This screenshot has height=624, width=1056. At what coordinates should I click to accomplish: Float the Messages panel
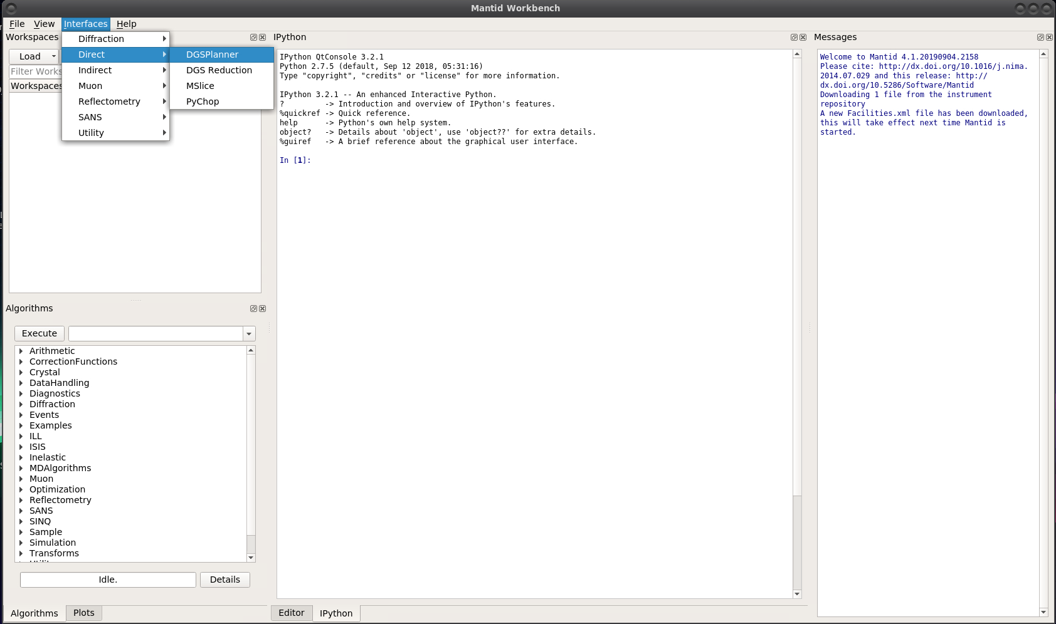click(x=1040, y=38)
